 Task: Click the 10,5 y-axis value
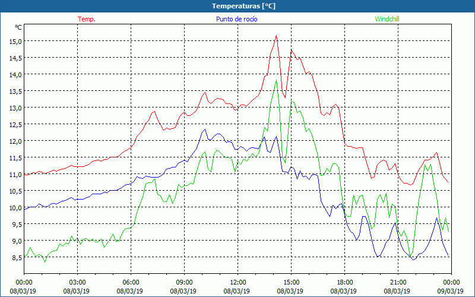pos(15,191)
